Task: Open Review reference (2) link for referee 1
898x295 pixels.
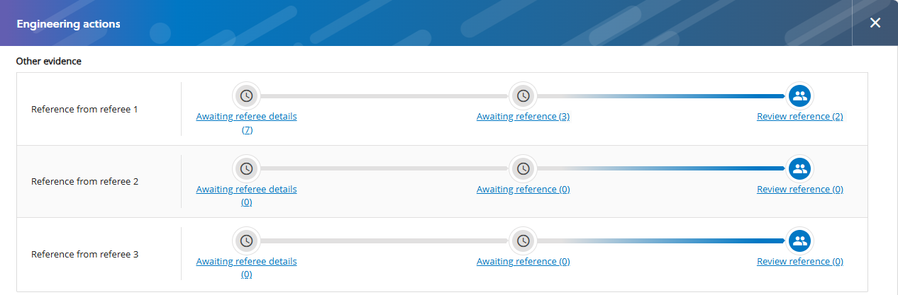Action: point(799,117)
